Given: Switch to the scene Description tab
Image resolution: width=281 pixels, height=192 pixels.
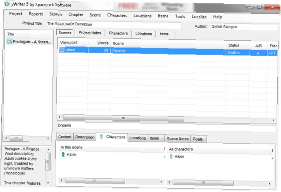Looking at the screenshot, I should point(85,137).
